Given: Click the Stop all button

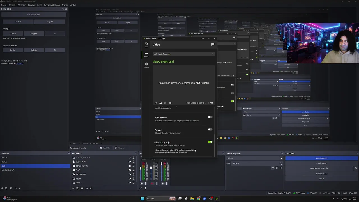Looking at the screenshot, I should pos(49,22).
